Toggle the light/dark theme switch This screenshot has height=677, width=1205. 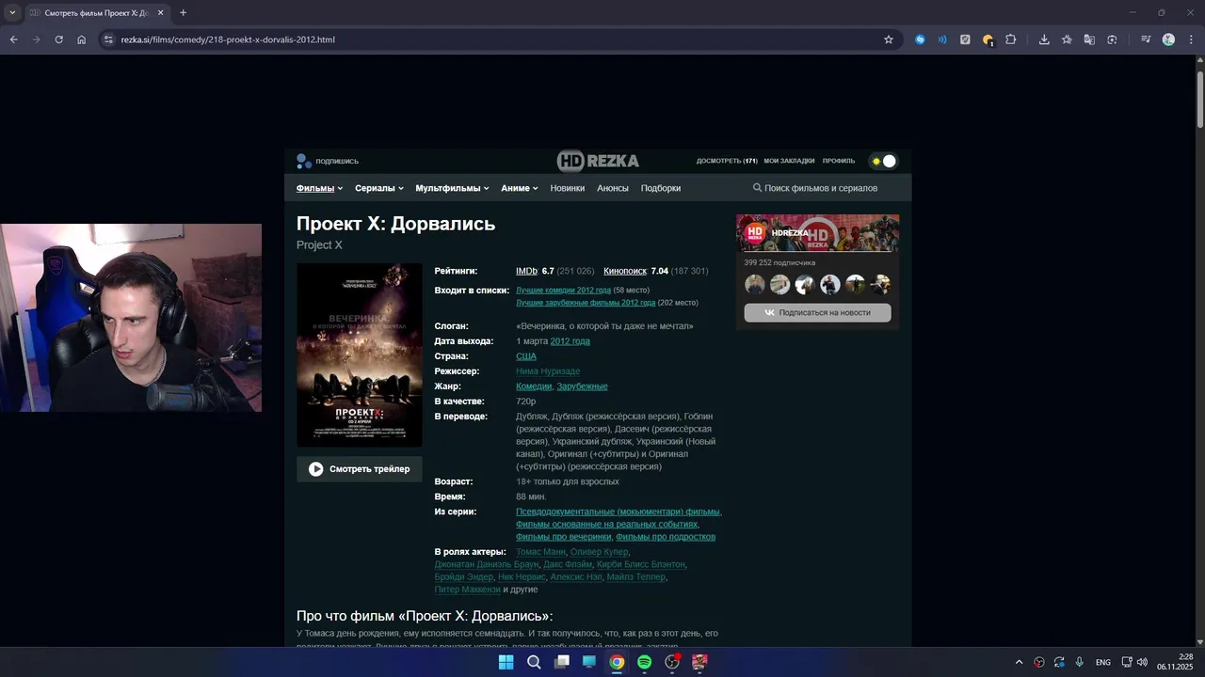[x=883, y=161]
